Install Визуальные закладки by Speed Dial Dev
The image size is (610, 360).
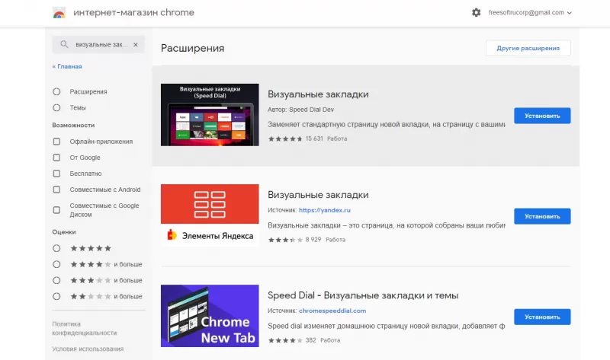coord(542,116)
